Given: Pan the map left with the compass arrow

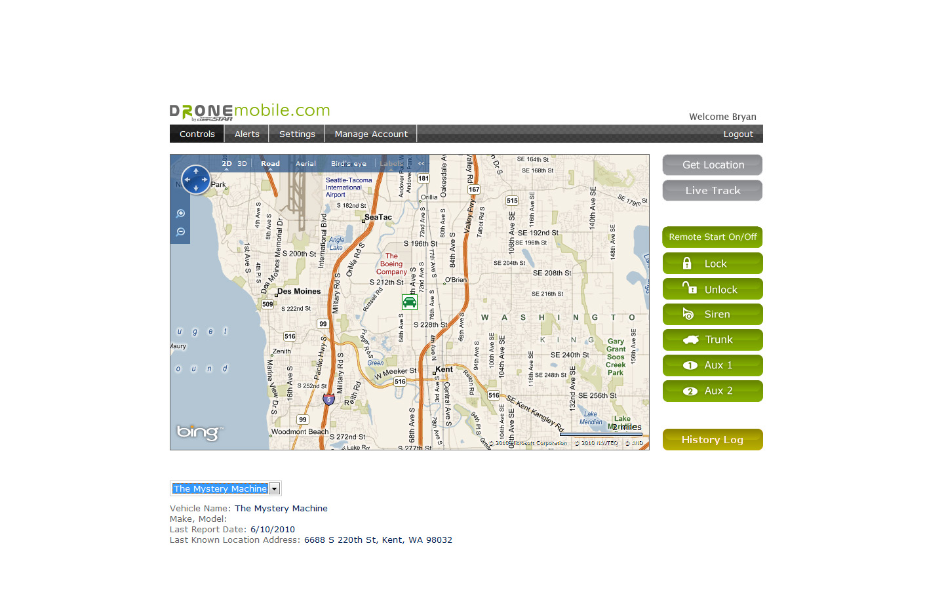Looking at the screenshot, I should coord(187,180).
